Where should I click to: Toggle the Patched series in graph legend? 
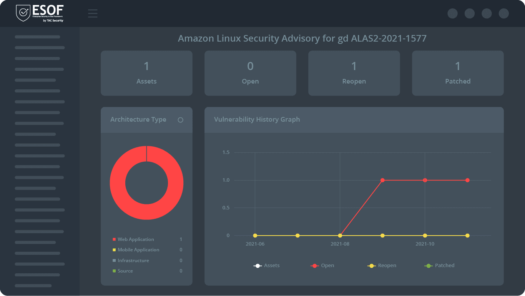[x=439, y=266]
